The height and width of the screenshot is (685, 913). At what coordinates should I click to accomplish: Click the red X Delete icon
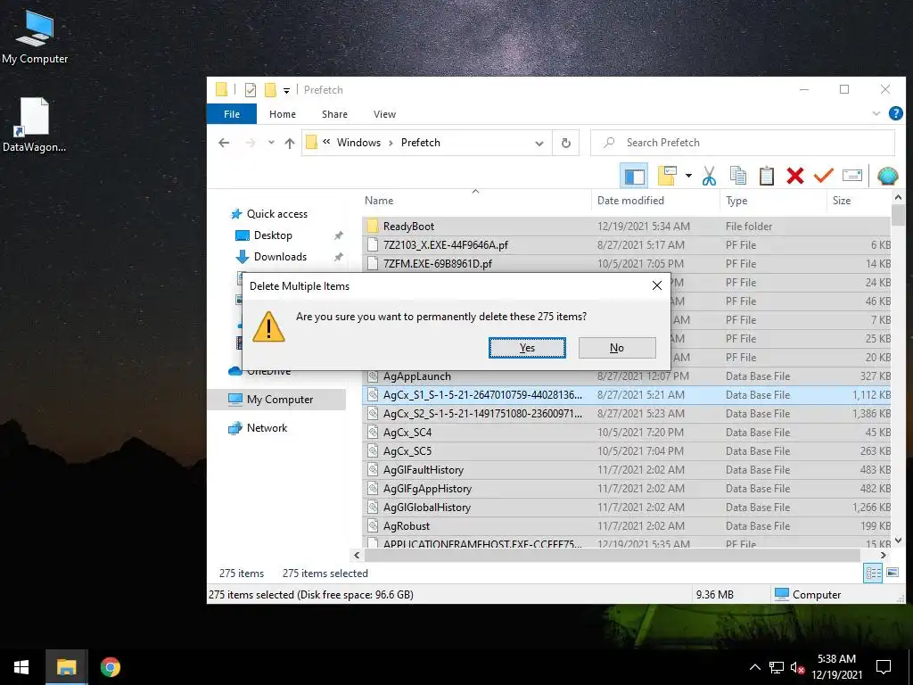pos(794,176)
